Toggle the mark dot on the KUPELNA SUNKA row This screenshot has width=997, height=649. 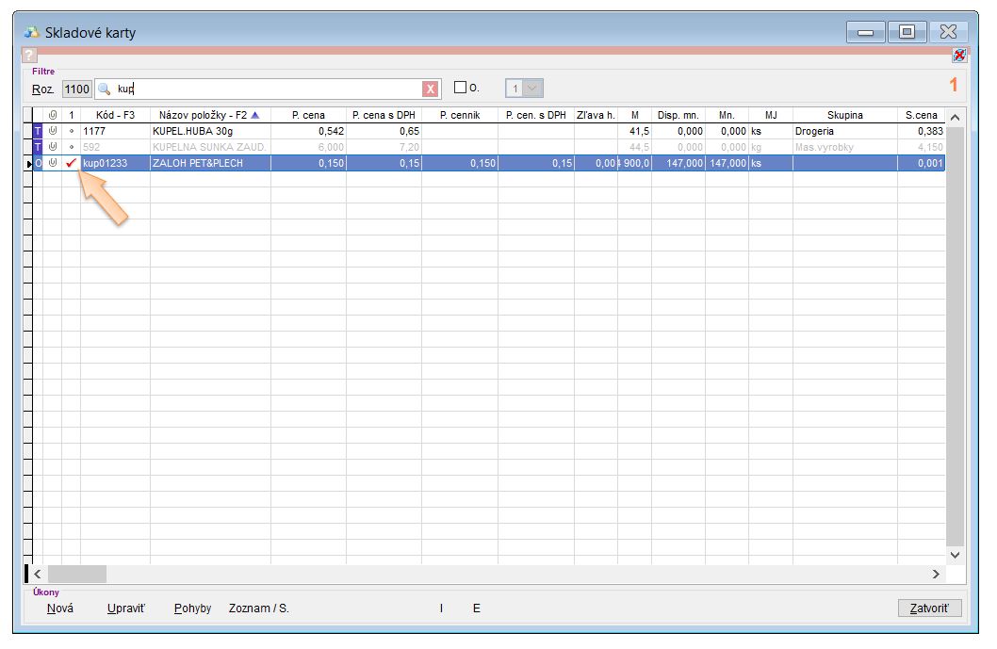coord(71,147)
